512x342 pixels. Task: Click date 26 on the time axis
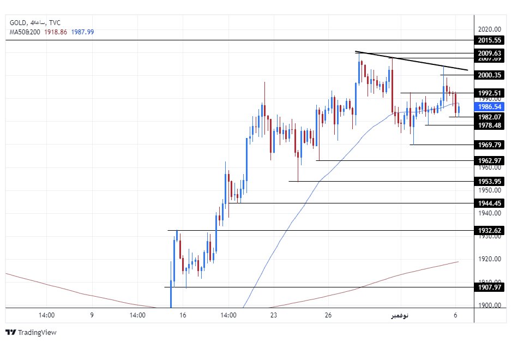click(x=328, y=315)
